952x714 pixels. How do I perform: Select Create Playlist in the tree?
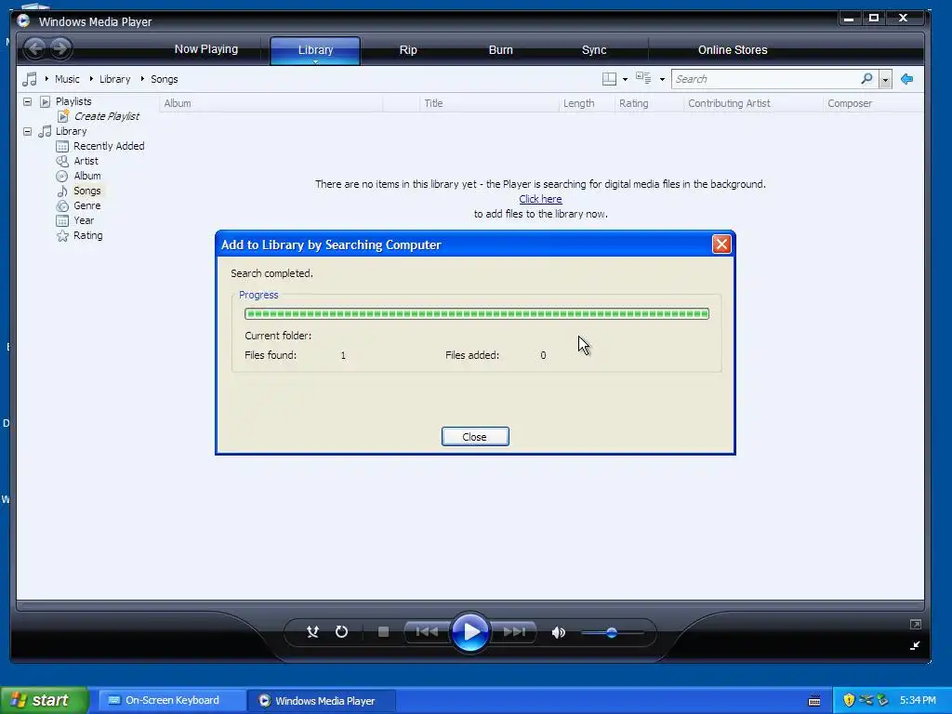click(107, 116)
